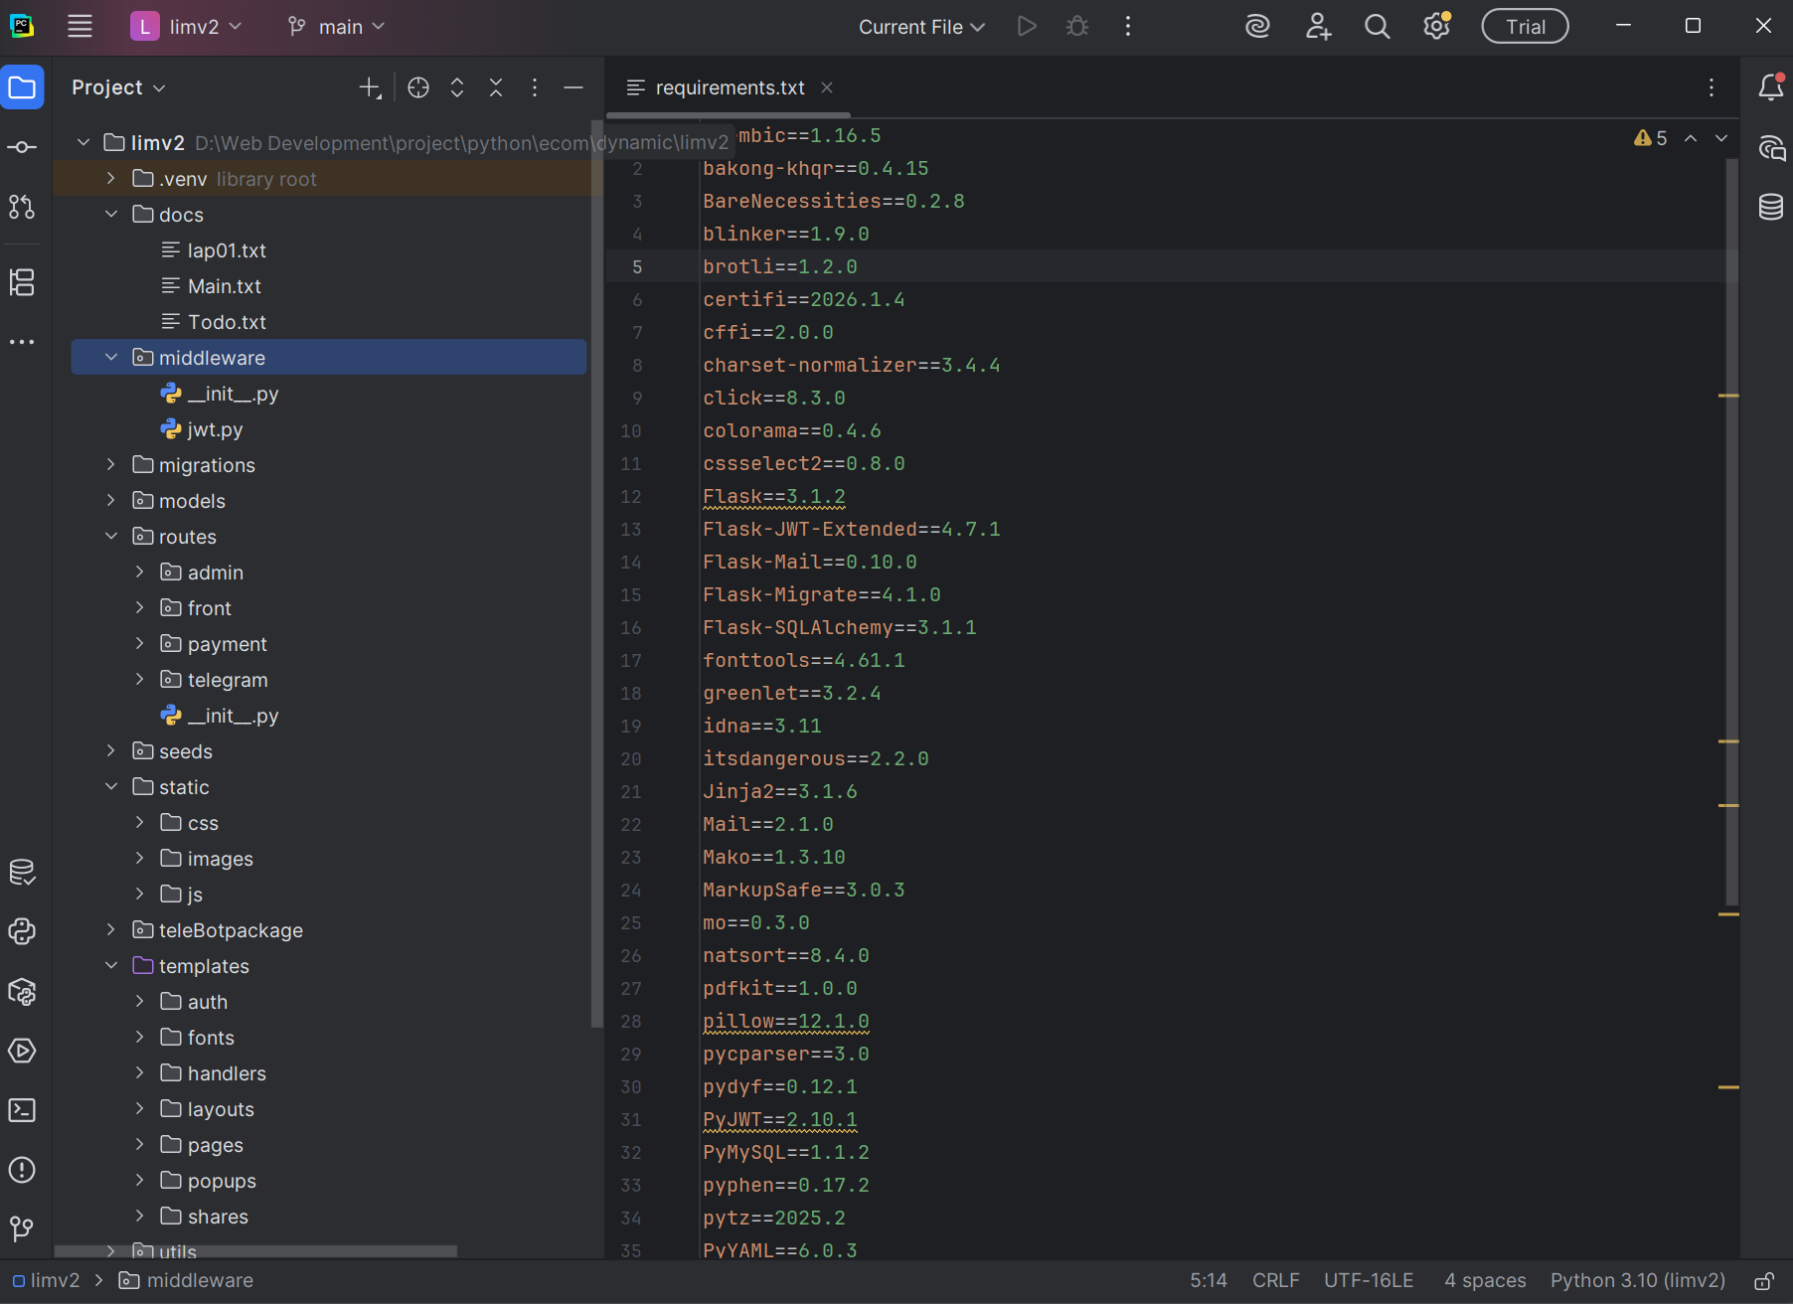
Task: Click the Trial license button
Action: click(1526, 27)
